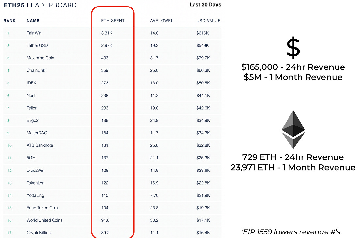Open the Tether USD entry
Viewport: 359px width, 238px height.
coord(37,46)
